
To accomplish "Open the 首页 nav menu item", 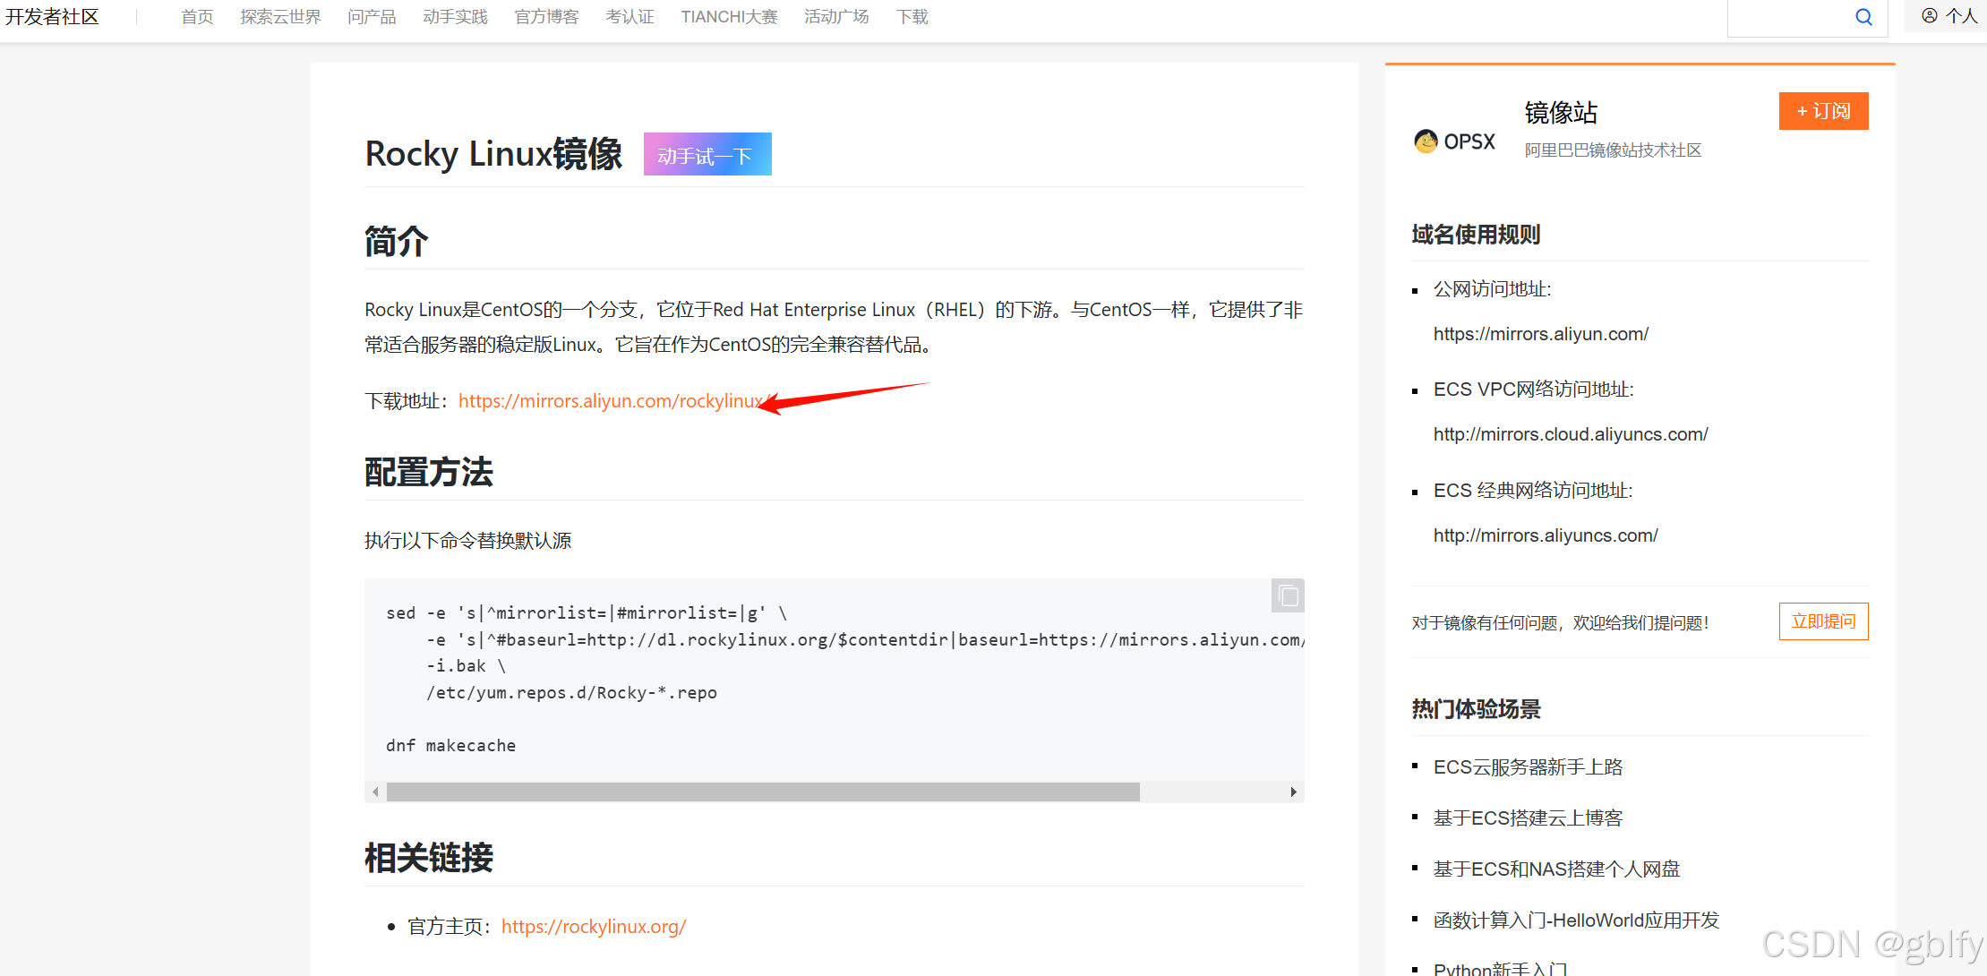I will tap(197, 17).
